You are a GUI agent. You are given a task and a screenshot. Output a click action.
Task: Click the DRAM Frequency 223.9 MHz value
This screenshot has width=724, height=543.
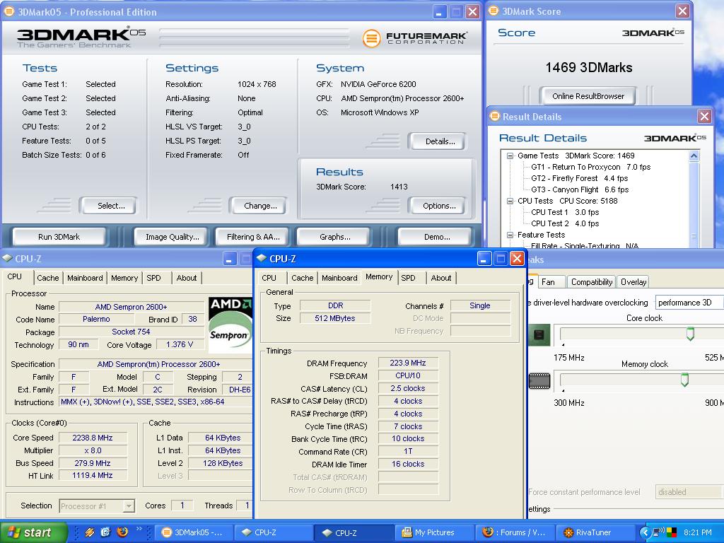click(408, 363)
